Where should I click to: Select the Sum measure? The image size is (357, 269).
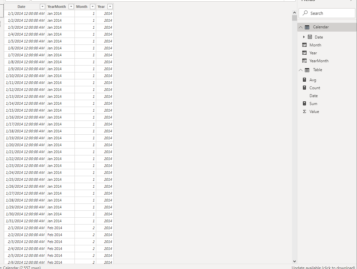[x=313, y=104]
